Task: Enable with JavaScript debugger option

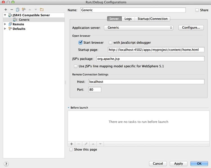Action: click(x=111, y=43)
